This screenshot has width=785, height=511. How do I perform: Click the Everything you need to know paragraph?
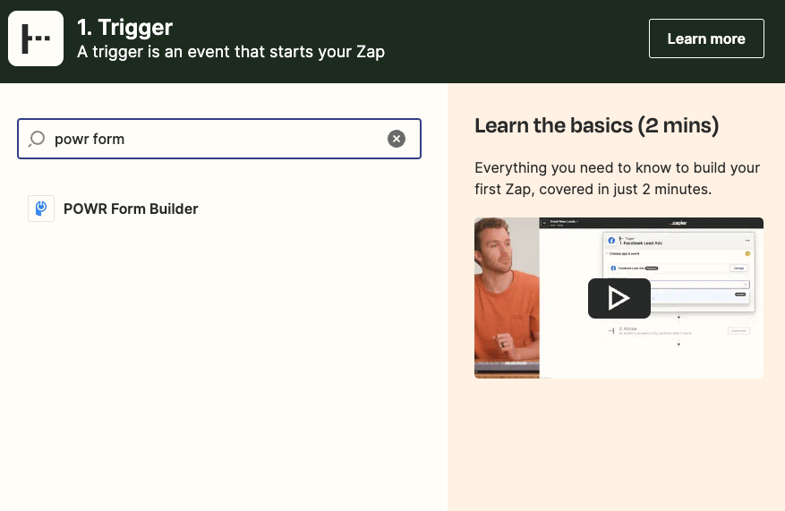(618, 178)
